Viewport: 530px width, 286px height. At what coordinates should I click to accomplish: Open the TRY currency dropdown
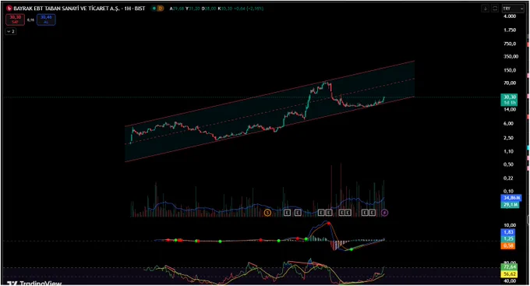point(512,9)
